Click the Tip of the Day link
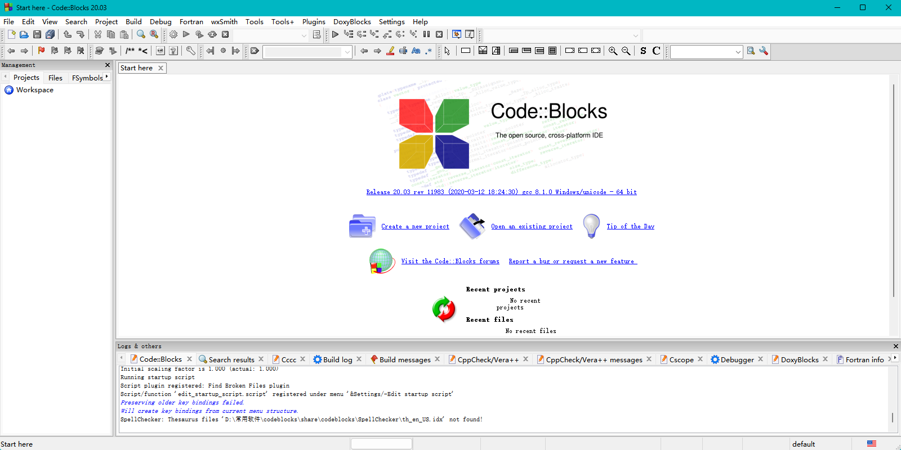The width and height of the screenshot is (901, 450). 630,227
